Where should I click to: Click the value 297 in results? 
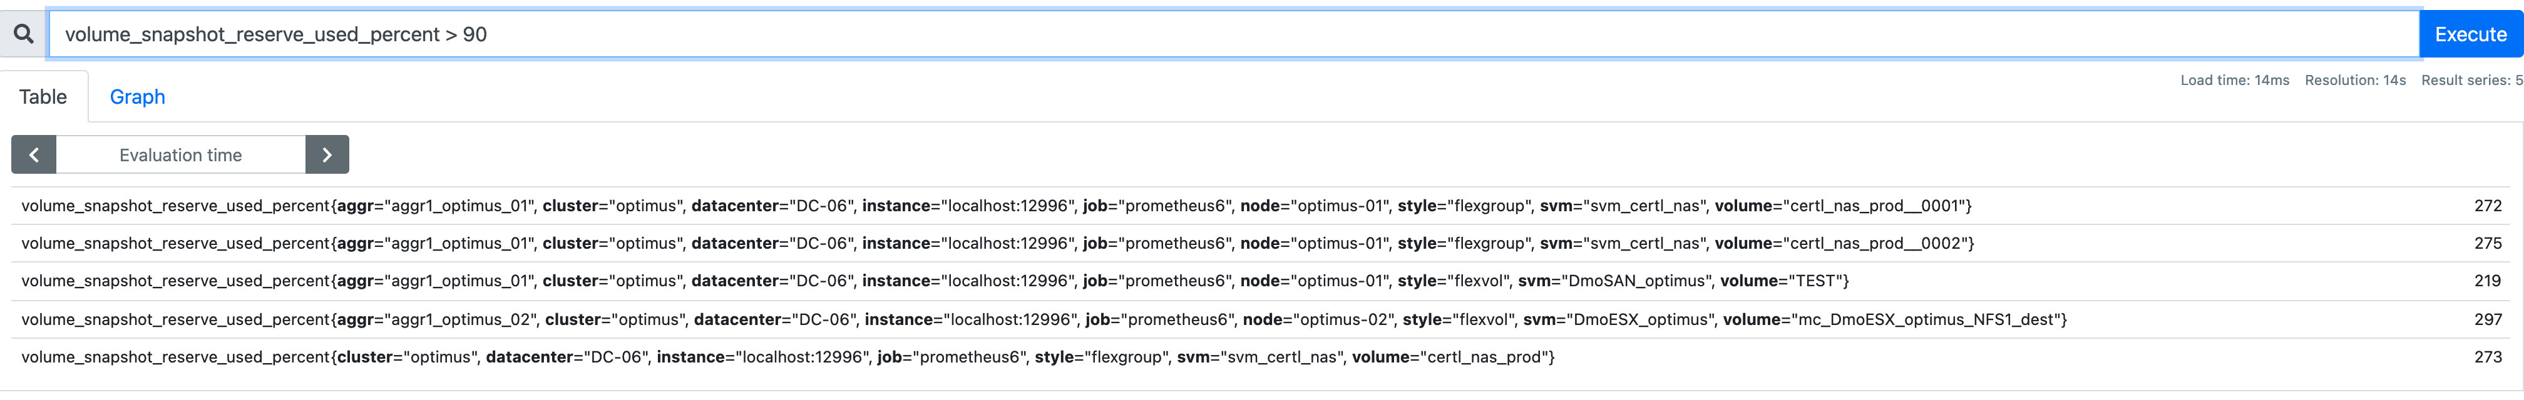coord(2488,320)
